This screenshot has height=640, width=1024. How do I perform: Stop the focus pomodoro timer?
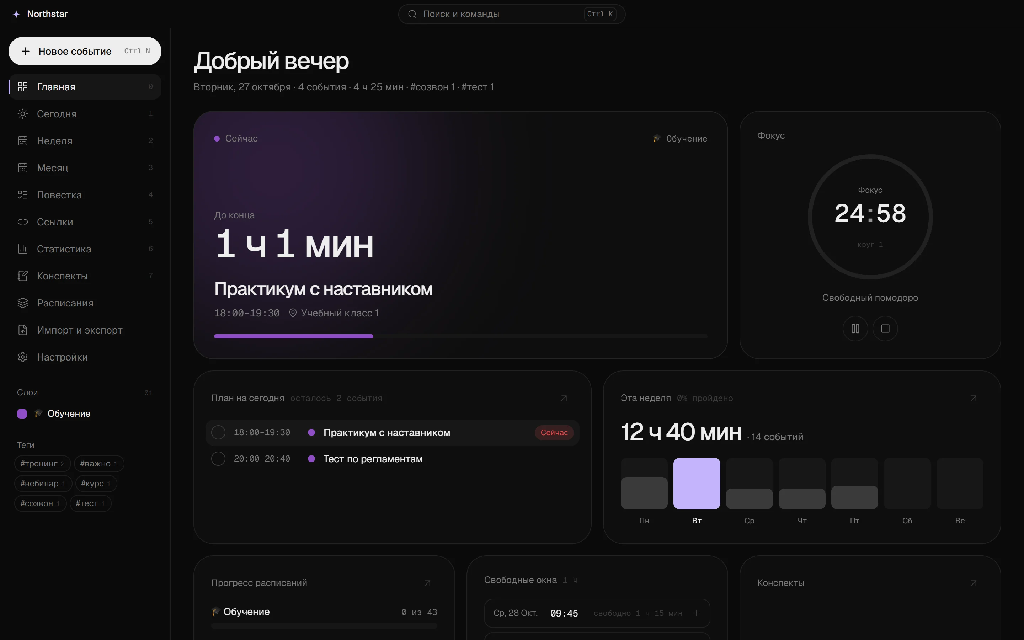(885, 329)
